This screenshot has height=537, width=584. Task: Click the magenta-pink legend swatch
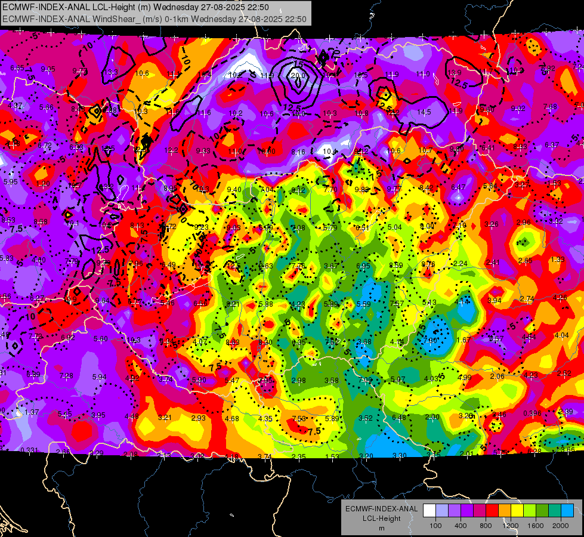[480, 511]
